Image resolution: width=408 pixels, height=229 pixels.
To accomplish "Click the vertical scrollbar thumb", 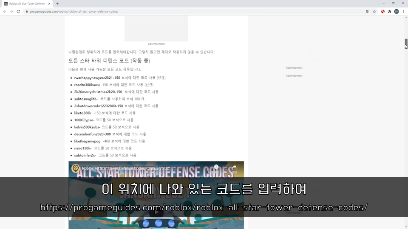I will click(406, 44).
